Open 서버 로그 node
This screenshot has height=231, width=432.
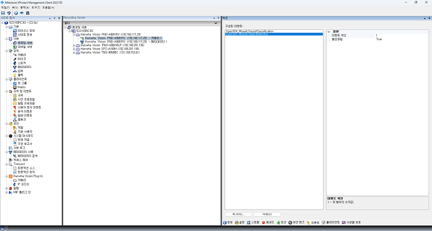(x=19, y=148)
